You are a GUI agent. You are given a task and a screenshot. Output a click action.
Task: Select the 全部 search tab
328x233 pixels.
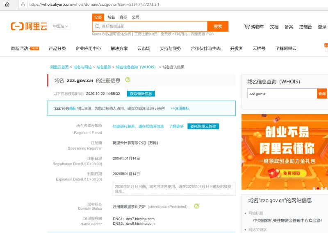coord(98,17)
